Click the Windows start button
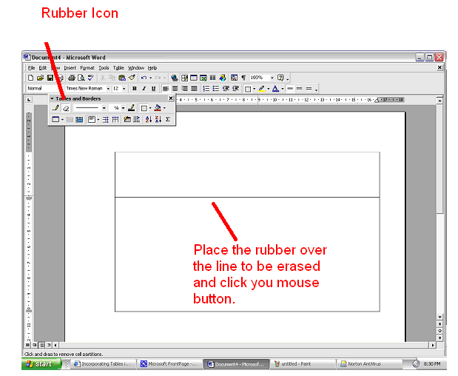Screen dimensions: 458x376 coord(41,364)
